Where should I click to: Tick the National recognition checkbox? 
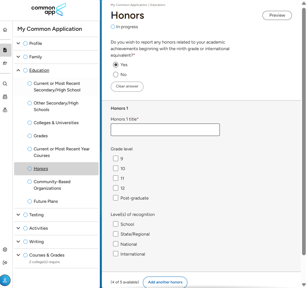click(116, 244)
